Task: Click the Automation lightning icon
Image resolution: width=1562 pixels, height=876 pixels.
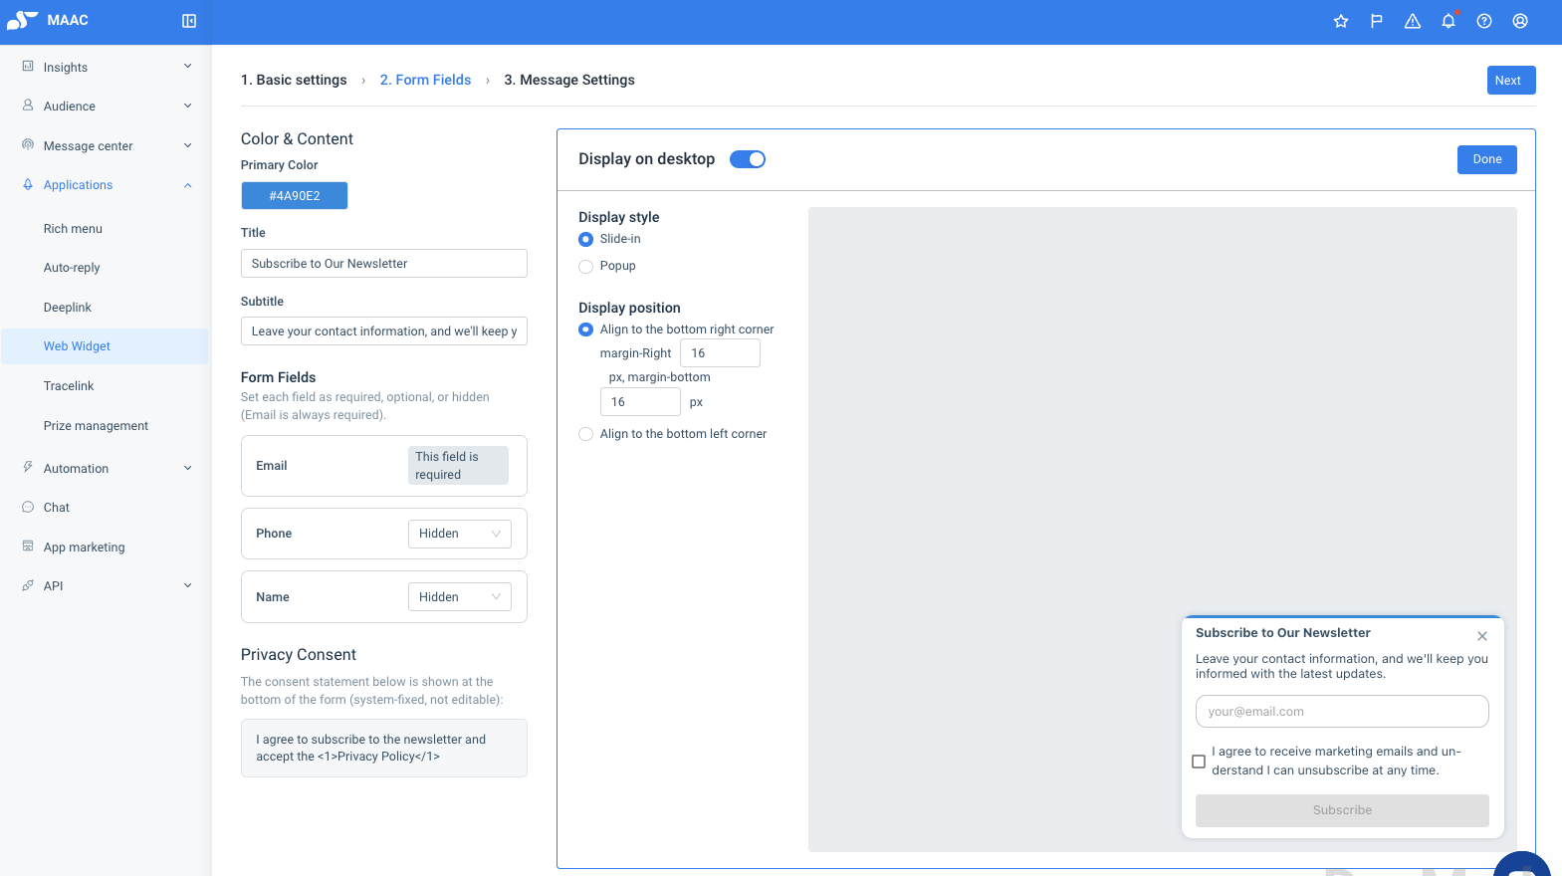Action: coord(28,468)
